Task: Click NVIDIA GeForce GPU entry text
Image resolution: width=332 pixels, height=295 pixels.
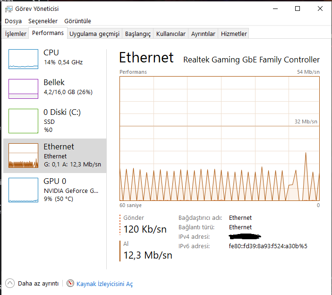Action: point(71,191)
